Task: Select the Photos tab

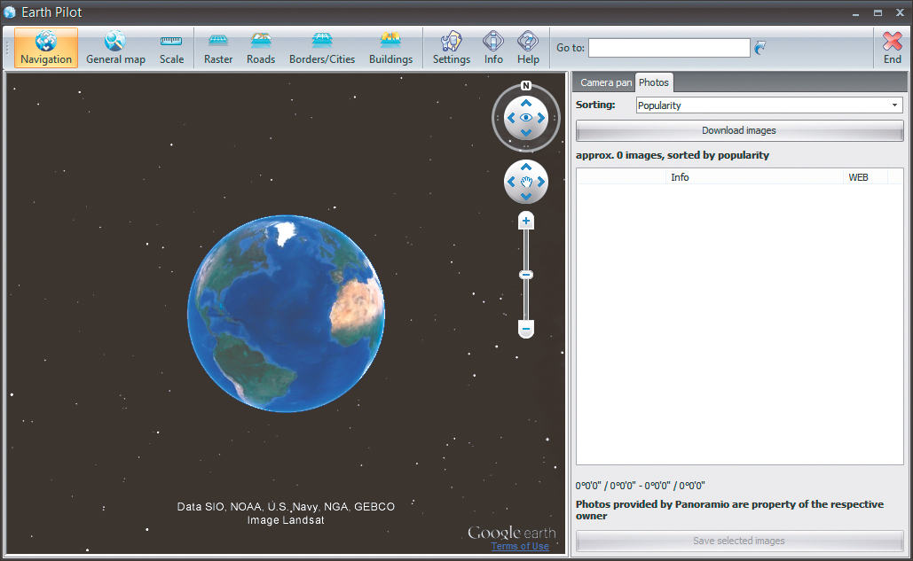Action: [654, 82]
